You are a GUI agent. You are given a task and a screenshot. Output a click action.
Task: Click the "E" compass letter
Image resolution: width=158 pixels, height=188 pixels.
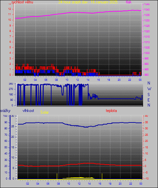pyautogui.click(x=149, y=100)
